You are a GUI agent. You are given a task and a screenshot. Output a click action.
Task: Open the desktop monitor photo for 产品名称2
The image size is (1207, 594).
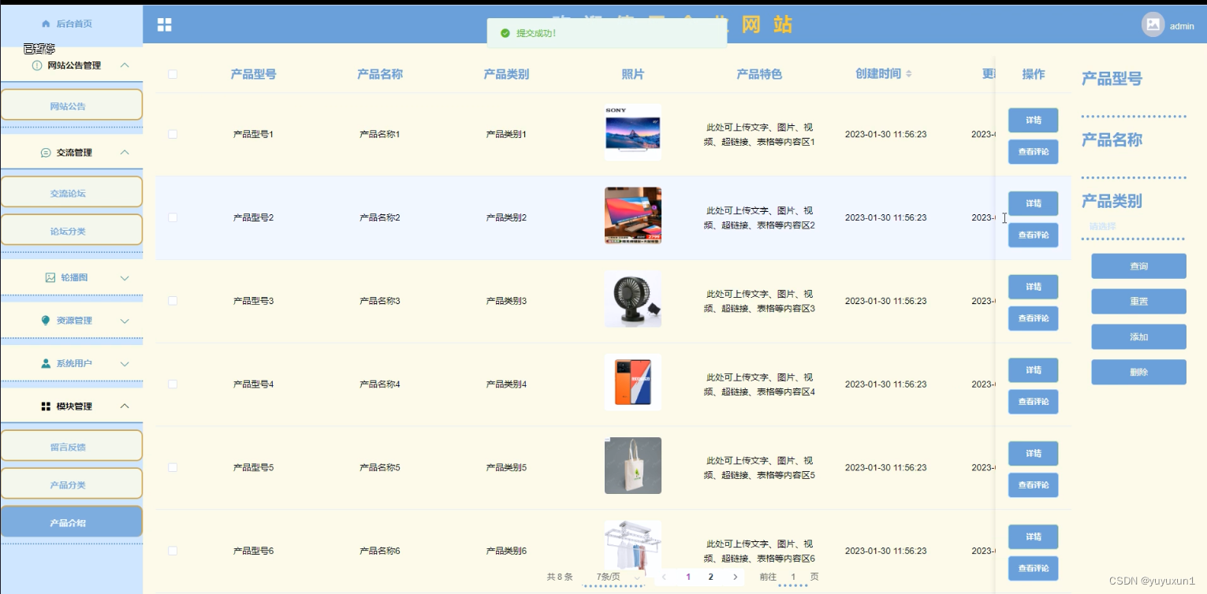click(633, 216)
